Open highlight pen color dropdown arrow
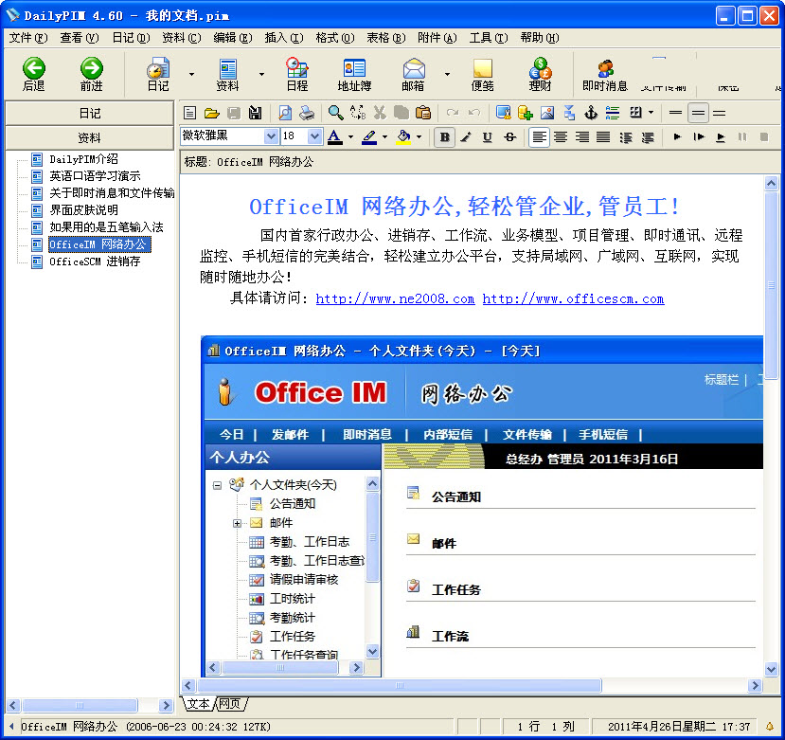Image resolution: width=785 pixels, height=740 pixels. point(384,136)
